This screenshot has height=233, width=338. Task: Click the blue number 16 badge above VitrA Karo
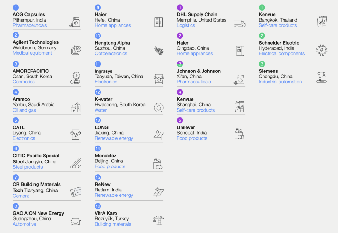point(98,206)
